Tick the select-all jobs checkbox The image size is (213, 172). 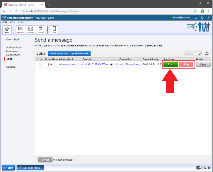pyautogui.click(x=39, y=59)
